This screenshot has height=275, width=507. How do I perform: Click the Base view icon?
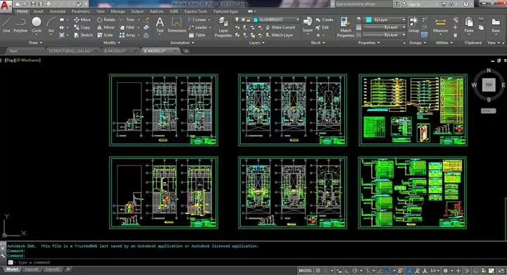(496, 25)
